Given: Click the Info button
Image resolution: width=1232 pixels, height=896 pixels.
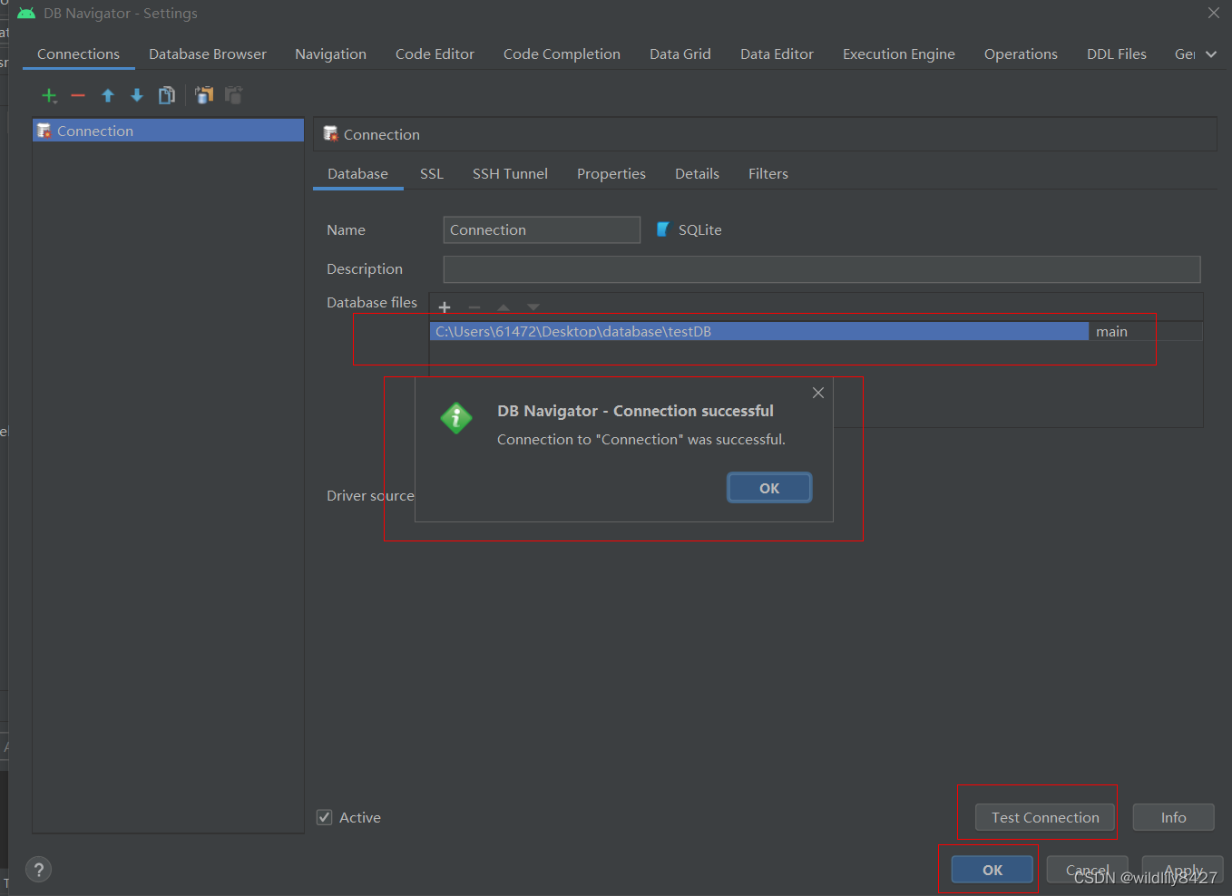Looking at the screenshot, I should [1174, 817].
